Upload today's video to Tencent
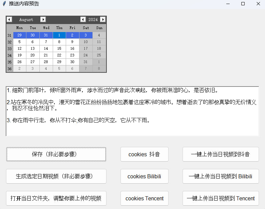 click(220, 198)
